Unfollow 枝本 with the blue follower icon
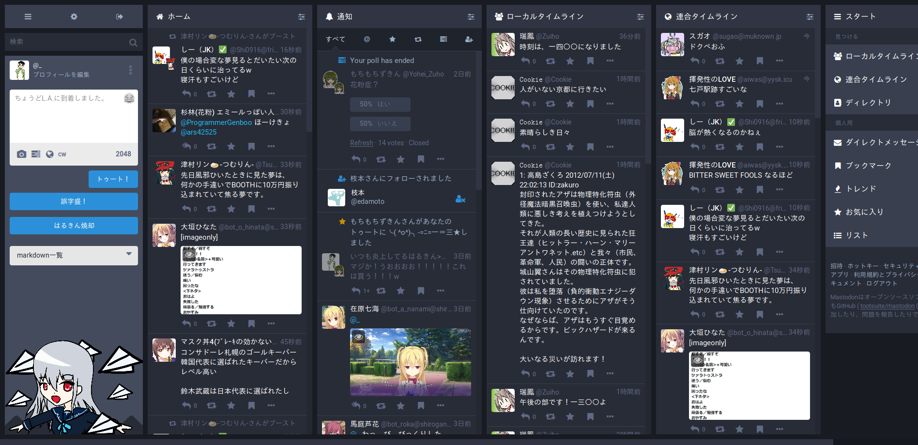 tap(460, 199)
